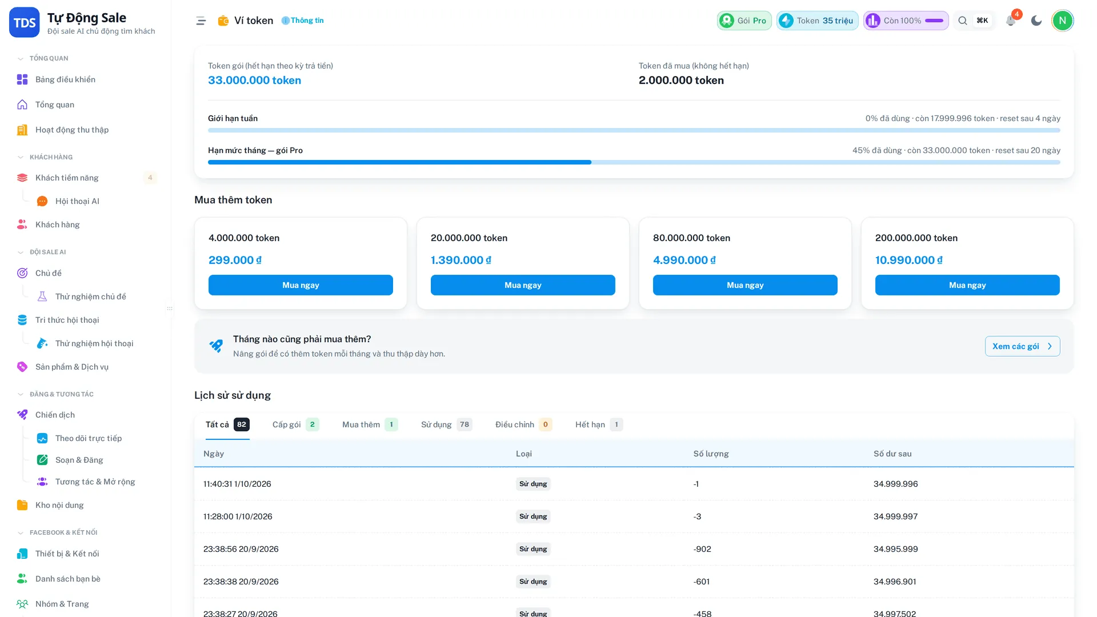Open user avatar N menu

pyautogui.click(x=1063, y=21)
